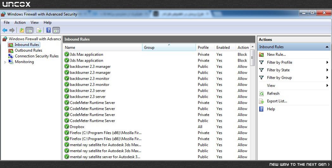Sort by the Group column header
The width and height of the screenshot is (332, 168).
tap(169, 48)
